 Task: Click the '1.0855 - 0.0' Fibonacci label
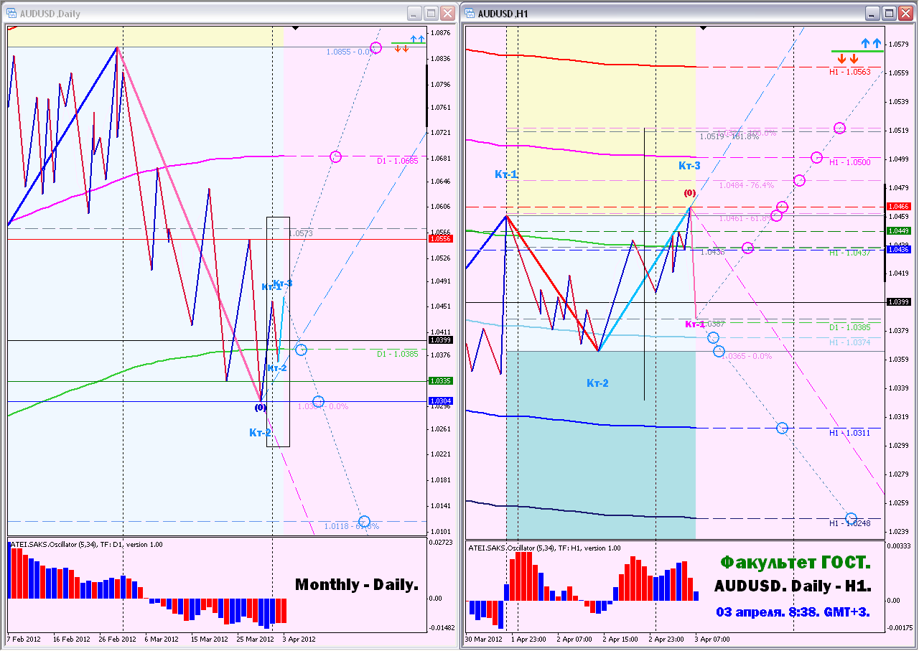347,52
